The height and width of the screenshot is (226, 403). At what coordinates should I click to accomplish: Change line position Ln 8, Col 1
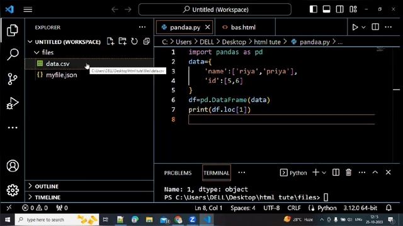(208, 208)
